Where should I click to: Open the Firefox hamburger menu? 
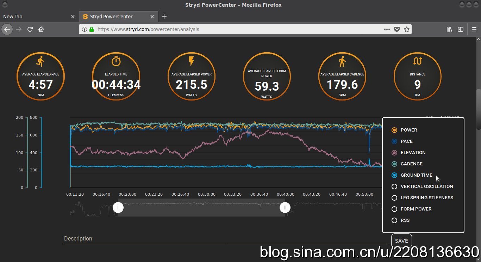click(x=474, y=29)
